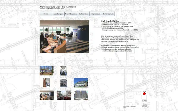Click the paragraph starting Ziel ist es etwas
The width and height of the screenshot is (178, 111).
(120, 39)
